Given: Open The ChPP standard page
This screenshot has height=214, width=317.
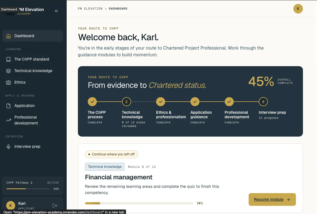Looking at the screenshot, I should tap(33, 59).
